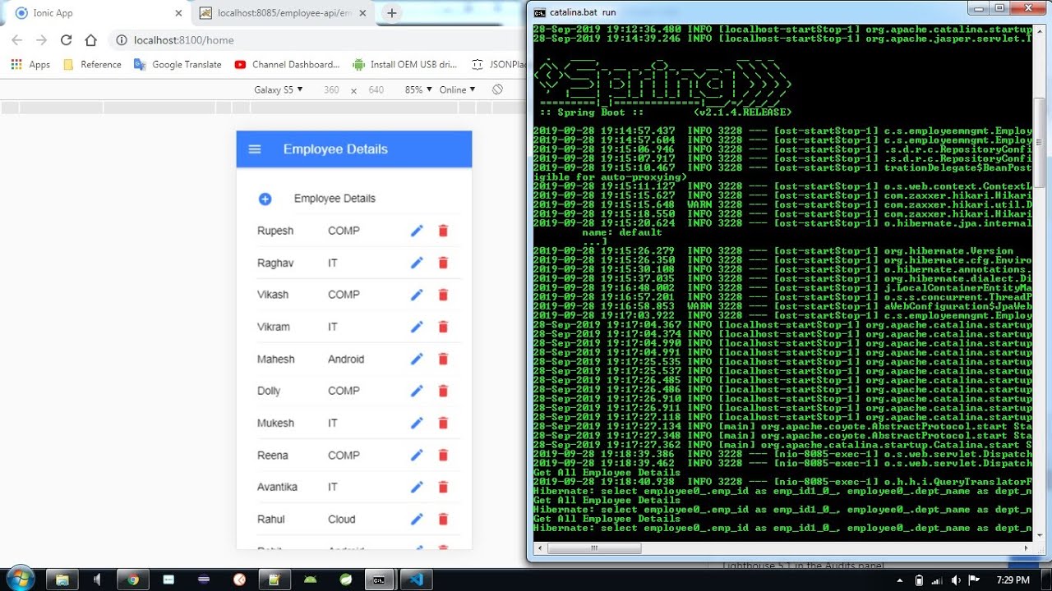
Task: Delete Reena's employee record
Action: click(x=443, y=455)
